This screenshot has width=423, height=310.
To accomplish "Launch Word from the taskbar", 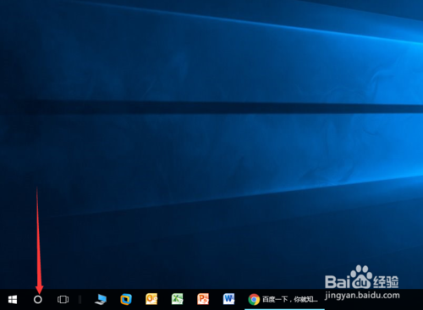I will pyautogui.click(x=228, y=299).
